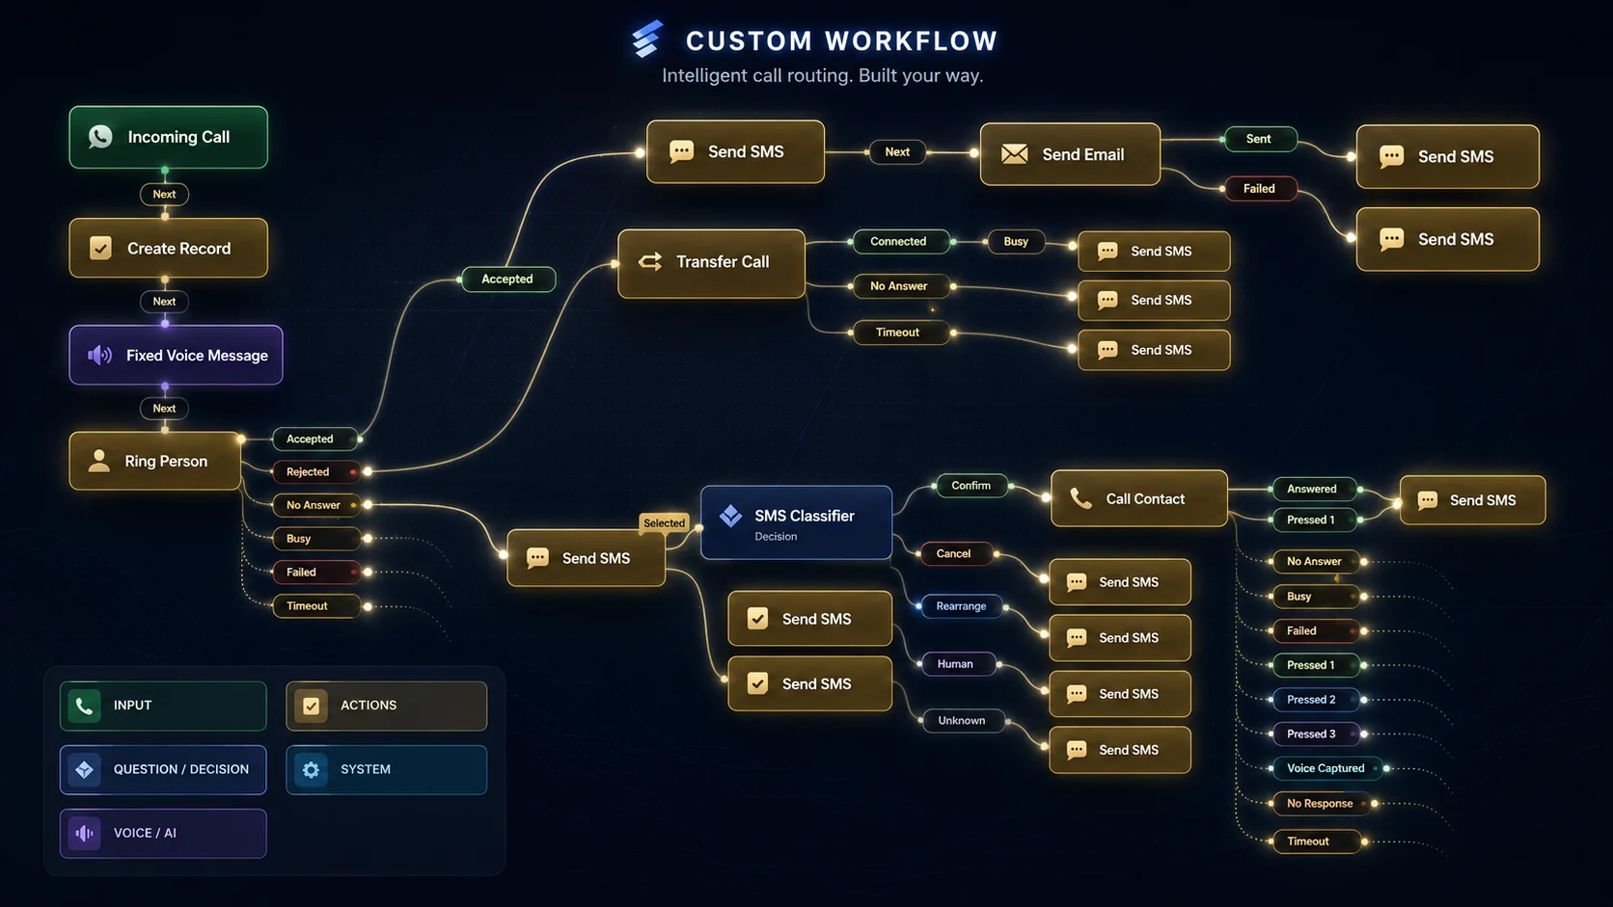
Task: Select Ring Person's Failed outcome
Action: coord(316,573)
